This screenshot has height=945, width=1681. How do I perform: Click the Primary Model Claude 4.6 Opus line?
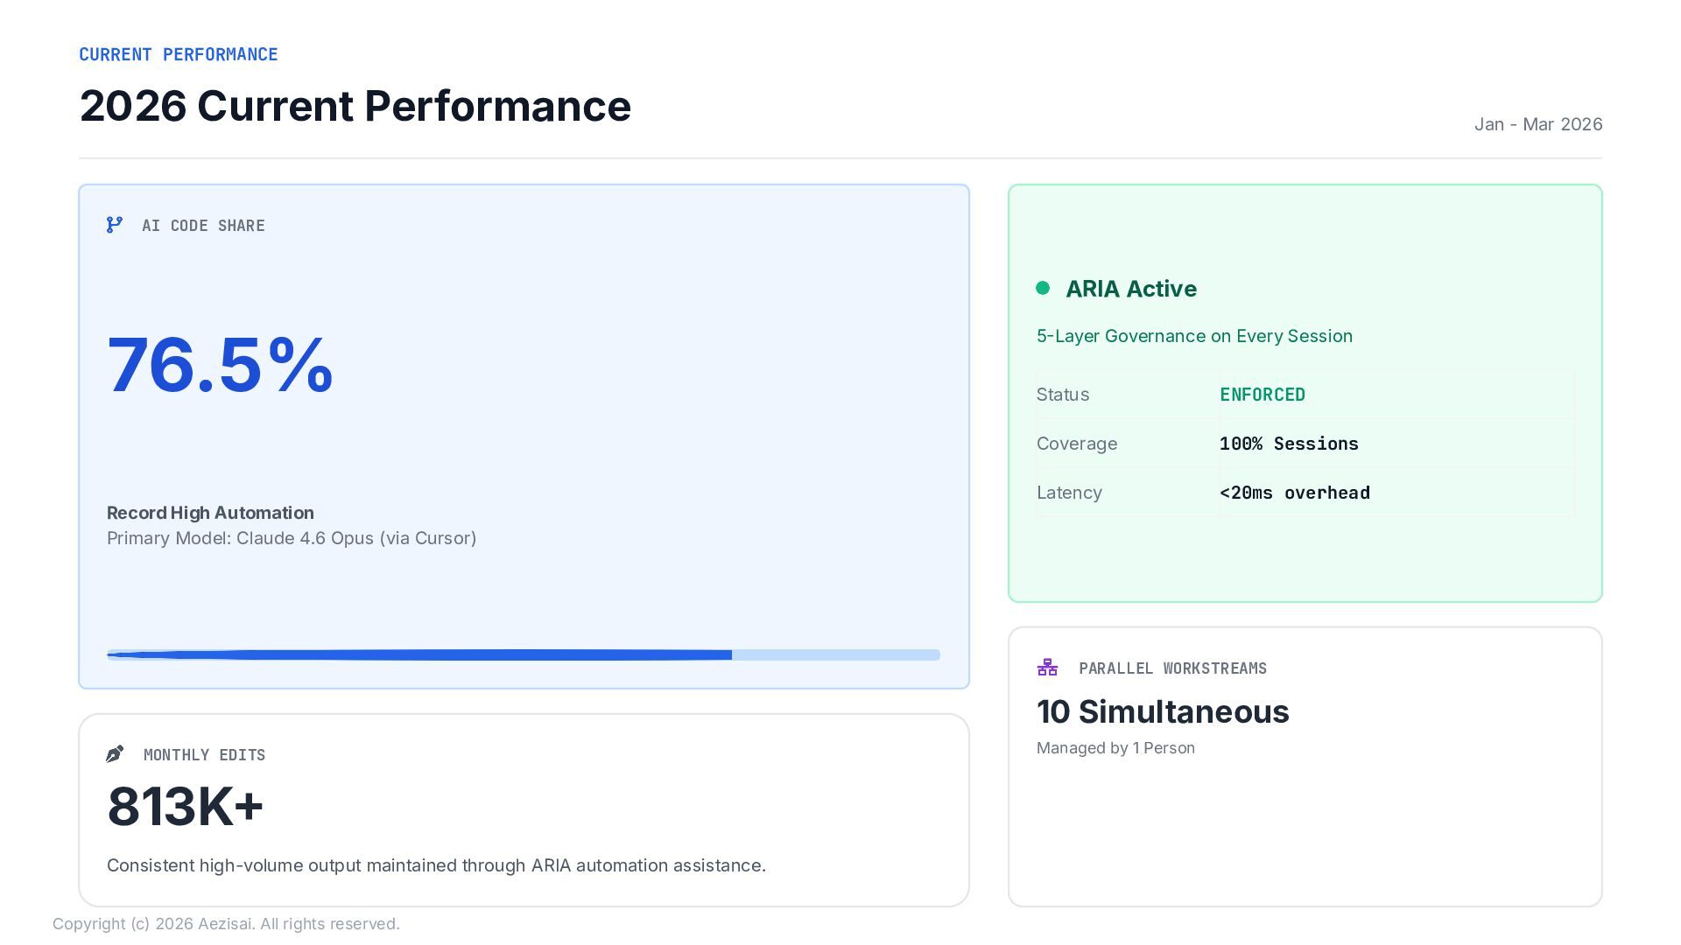[x=292, y=538]
